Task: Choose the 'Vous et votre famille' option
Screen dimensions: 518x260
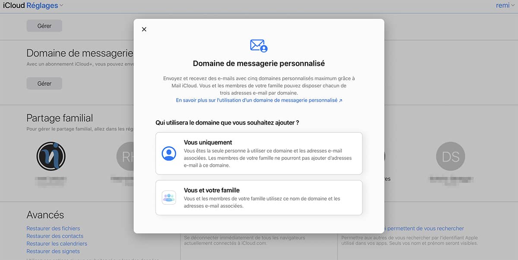Action: [x=259, y=197]
